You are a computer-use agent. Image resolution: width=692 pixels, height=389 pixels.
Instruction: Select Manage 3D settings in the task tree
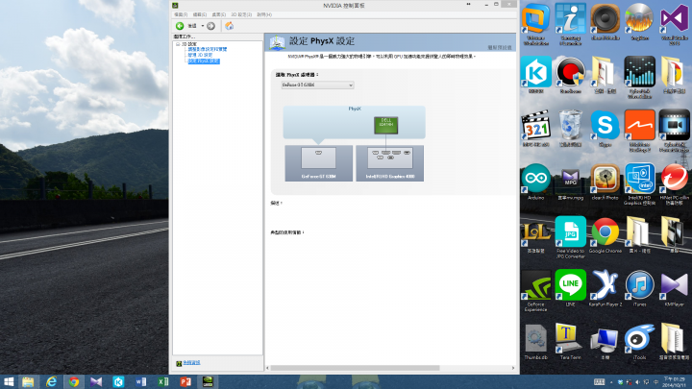point(200,55)
